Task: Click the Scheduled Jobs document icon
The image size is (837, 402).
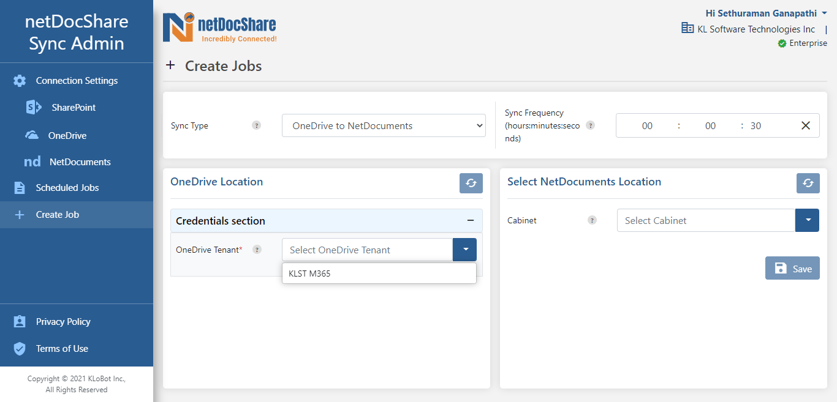Action: pos(20,188)
